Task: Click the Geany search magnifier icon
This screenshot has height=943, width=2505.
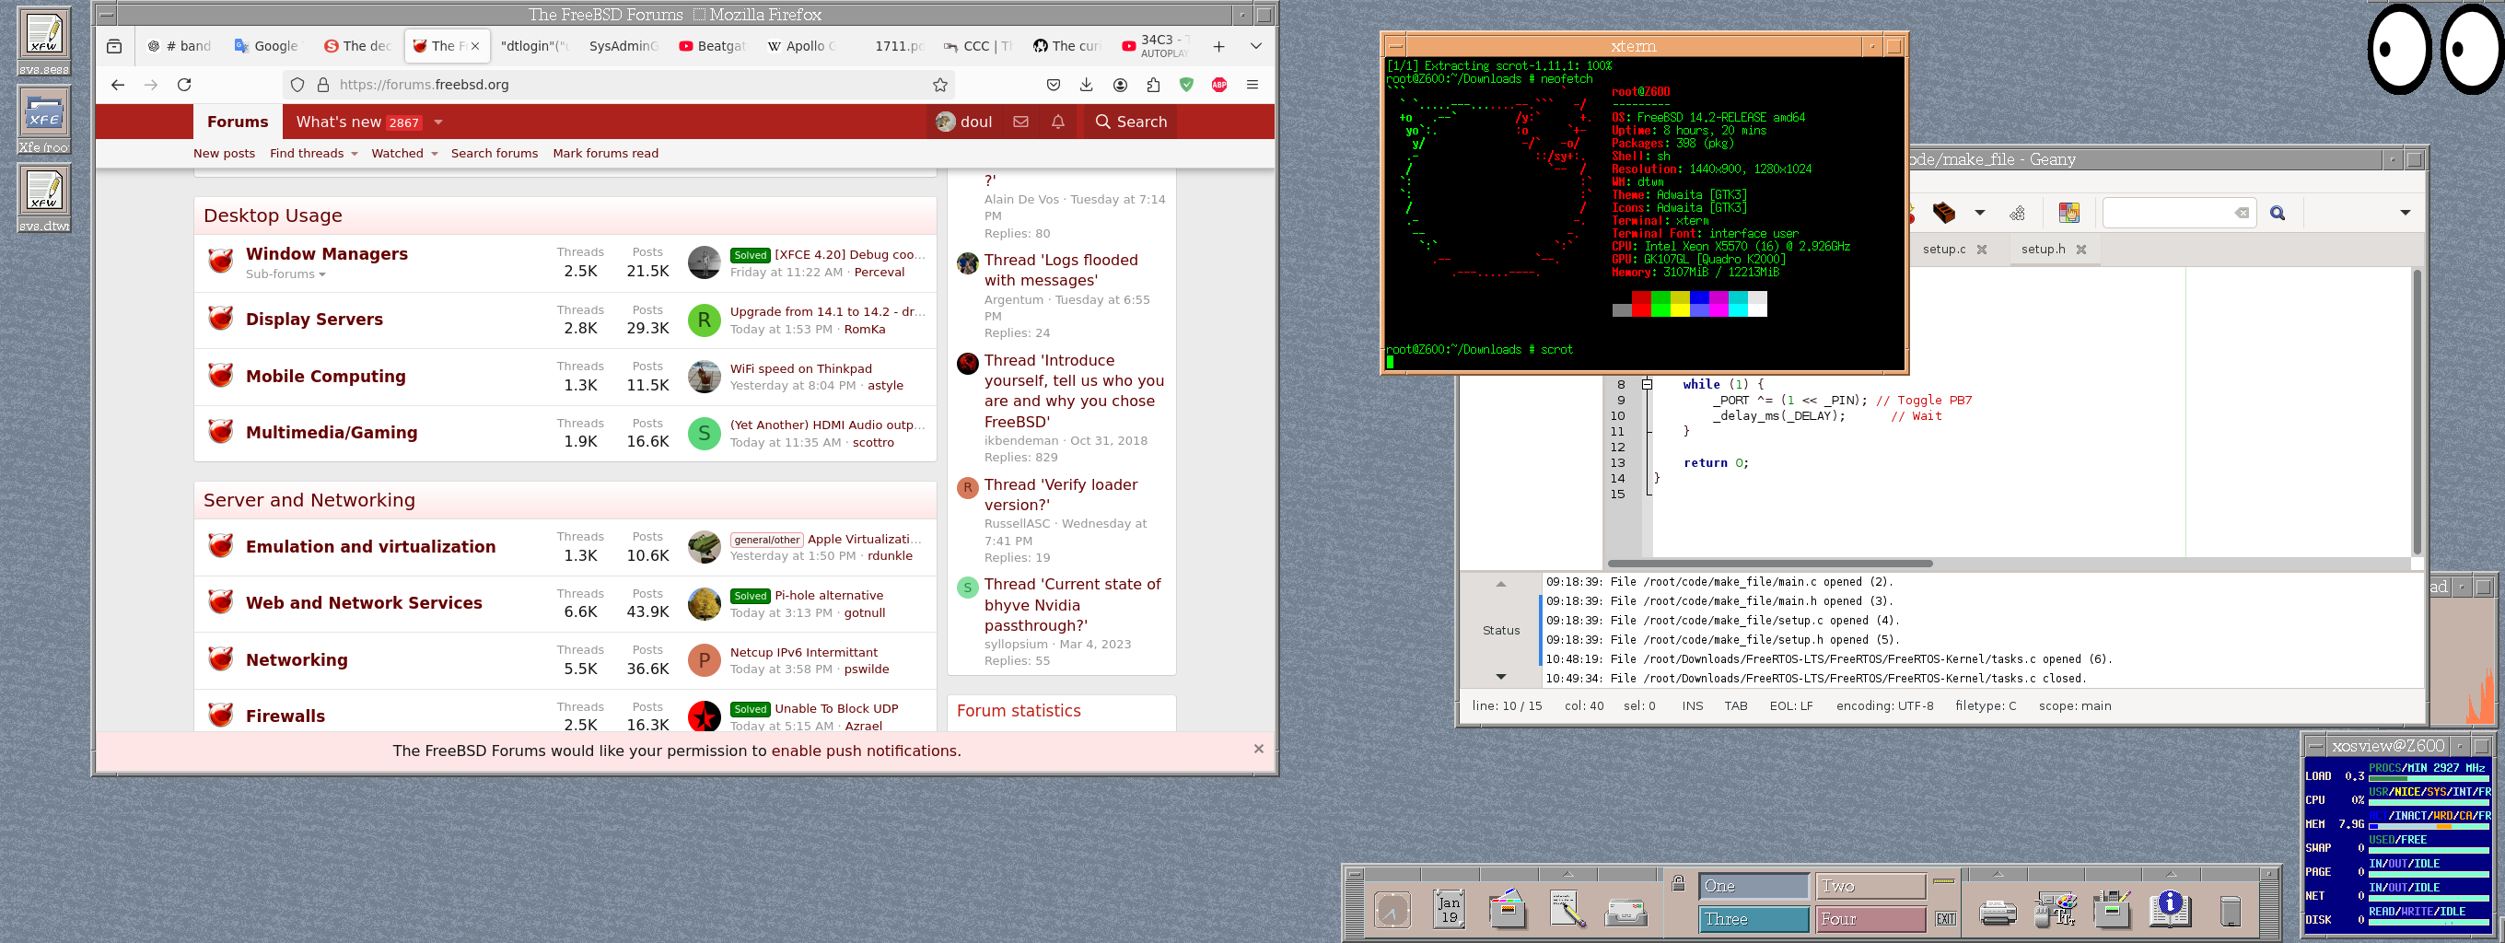Action: (x=2278, y=213)
